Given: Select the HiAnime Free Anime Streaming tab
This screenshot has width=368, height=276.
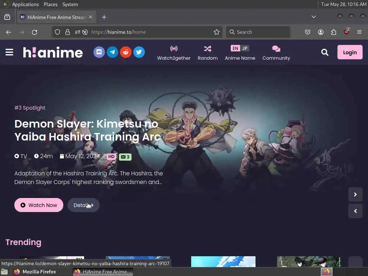Looking at the screenshot, I should (x=56, y=17).
